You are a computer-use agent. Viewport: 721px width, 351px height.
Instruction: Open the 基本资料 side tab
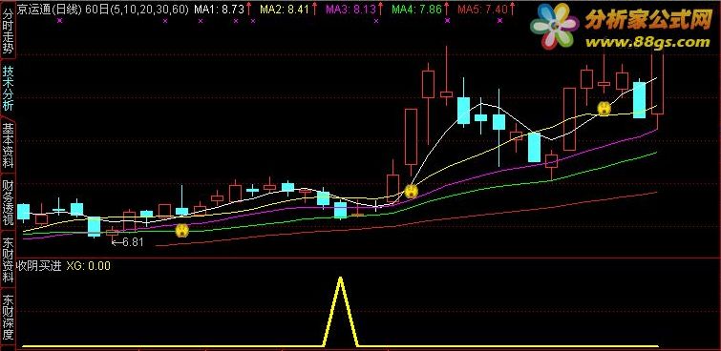(x=8, y=145)
